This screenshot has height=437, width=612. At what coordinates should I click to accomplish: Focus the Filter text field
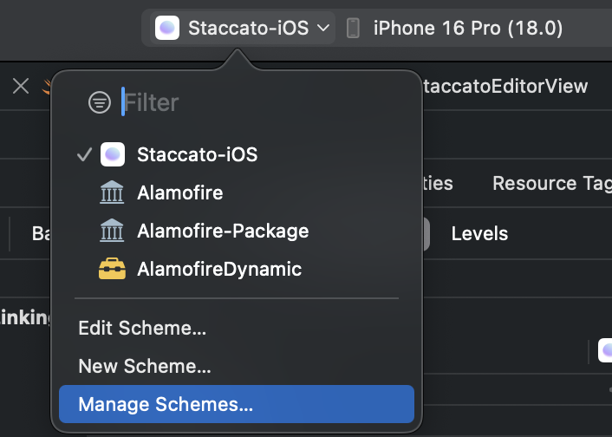pyautogui.click(x=260, y=102)
